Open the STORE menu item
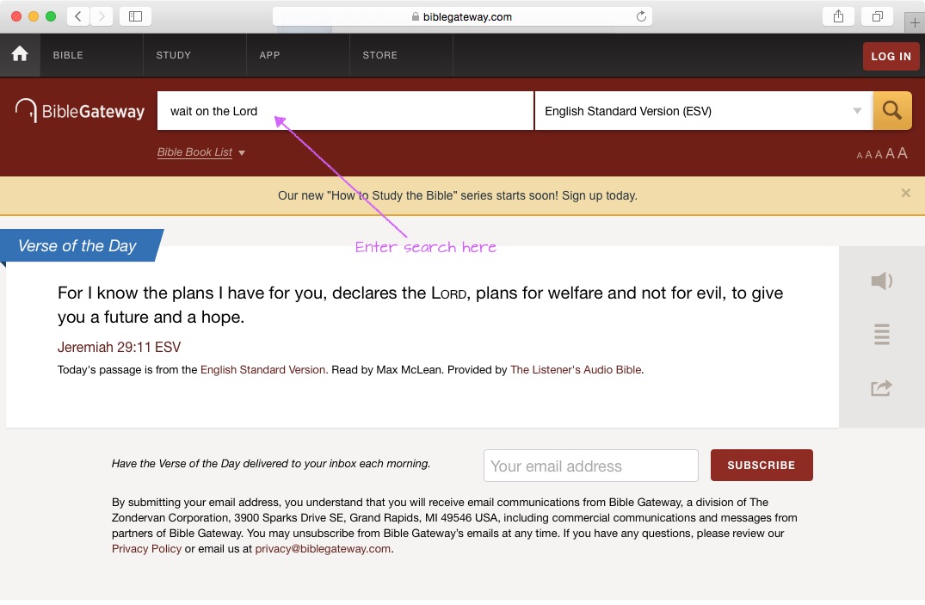This screenshot has width=925, height=605. click(x=379, y=55)
